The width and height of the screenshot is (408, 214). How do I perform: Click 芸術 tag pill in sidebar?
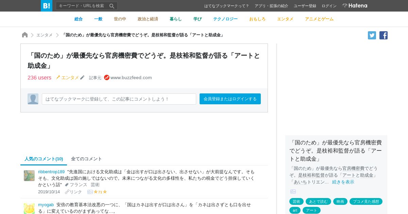tap(296, 201)
